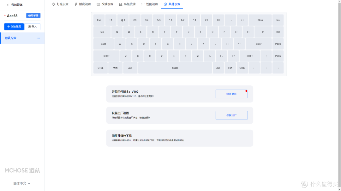Switch to 其他设置 tab

click(172, 4)
